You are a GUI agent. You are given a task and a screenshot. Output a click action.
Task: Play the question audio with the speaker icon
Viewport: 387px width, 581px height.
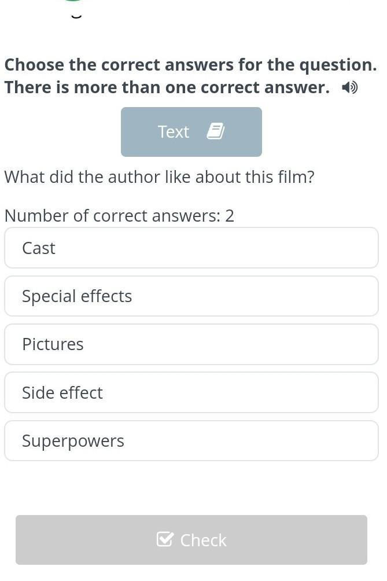click(x=349, y=88)
